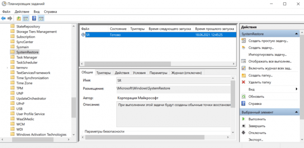The width and height of the screenshot is (304, 148).
Task: Switch to the Действия tab
Action: (122, 73)
